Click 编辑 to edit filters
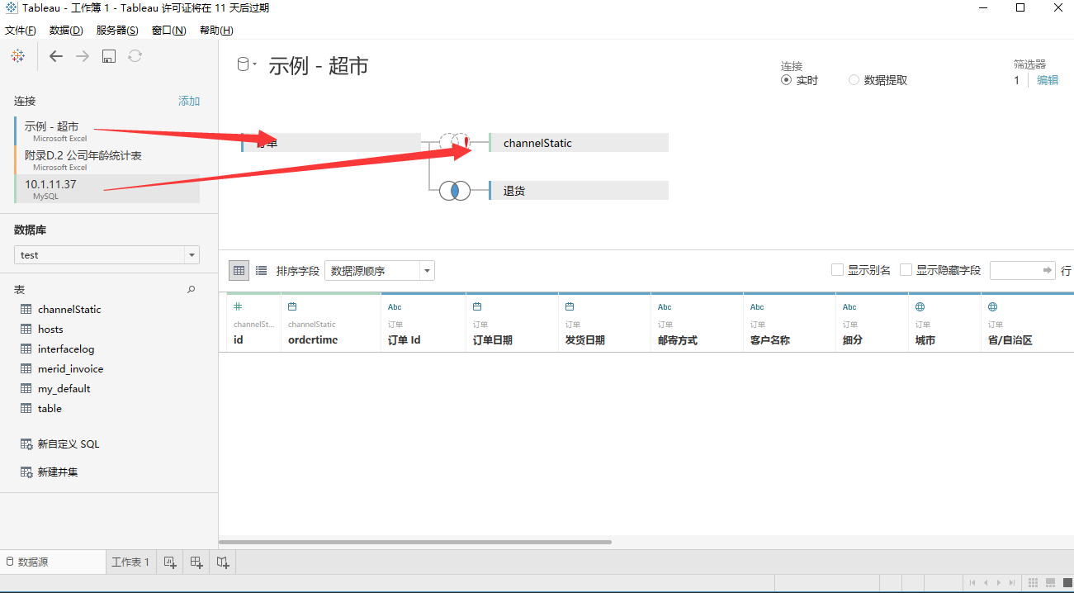This screenshot has height=593, width=1074. (1048, 80)
